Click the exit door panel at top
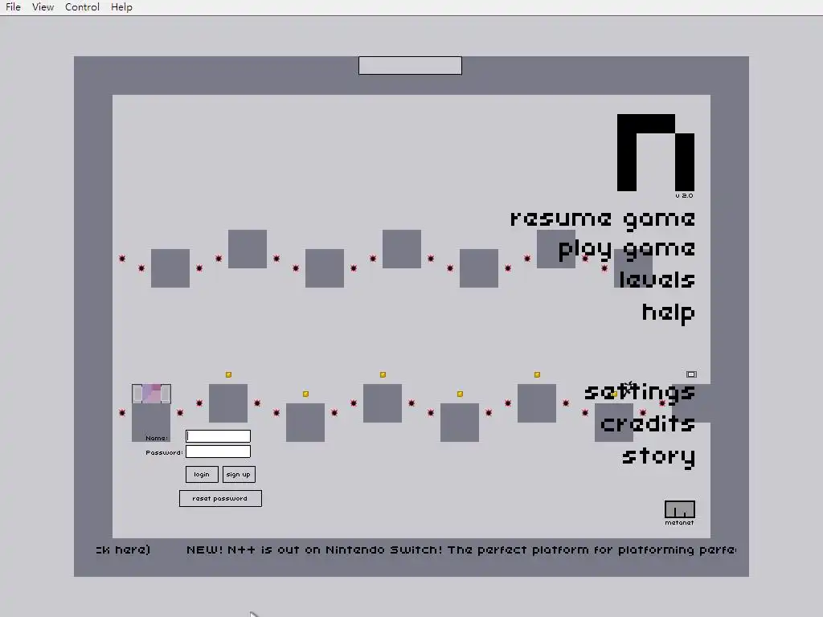Image resolution: width=823 pixels, height=617 pixels. 410,66
